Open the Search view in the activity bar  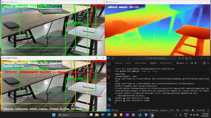109,70
